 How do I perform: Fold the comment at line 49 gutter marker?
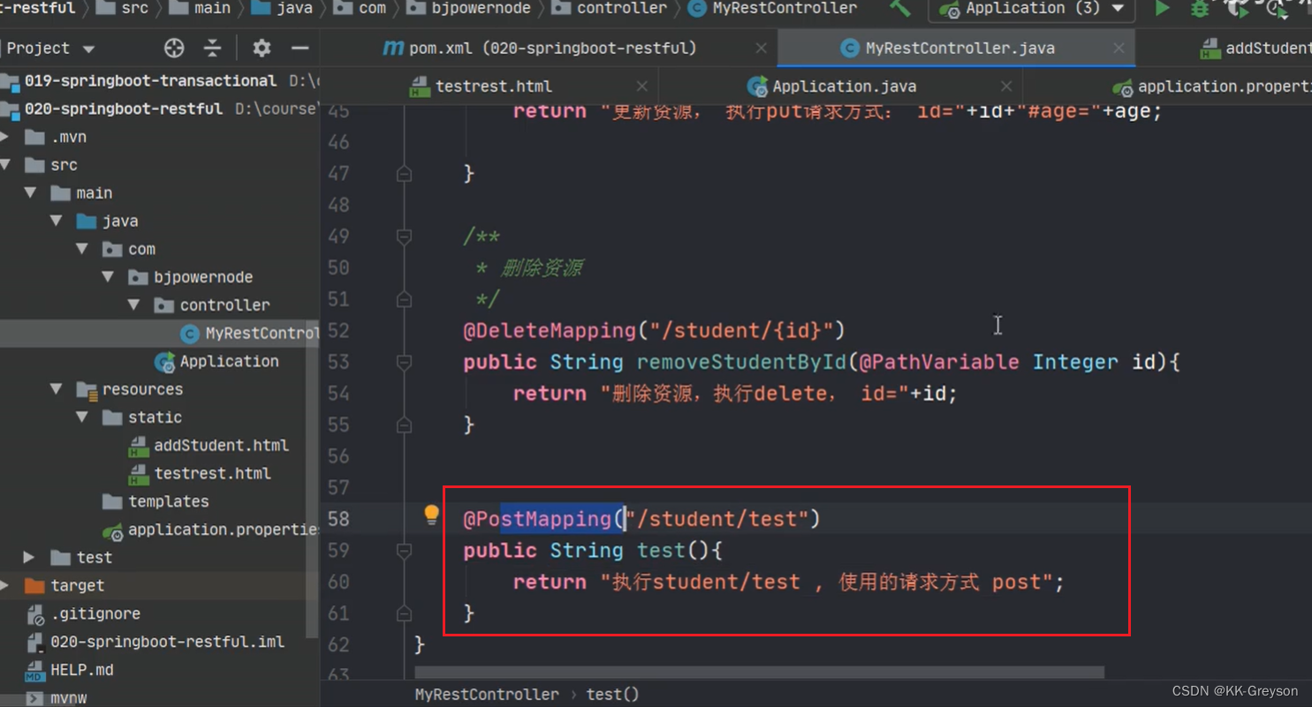click(x=405, y=237)
